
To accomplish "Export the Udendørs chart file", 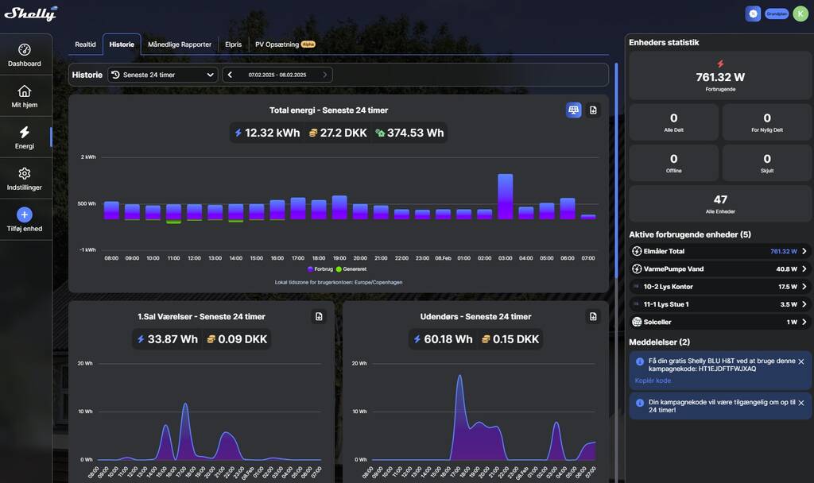I will [593, 316].
